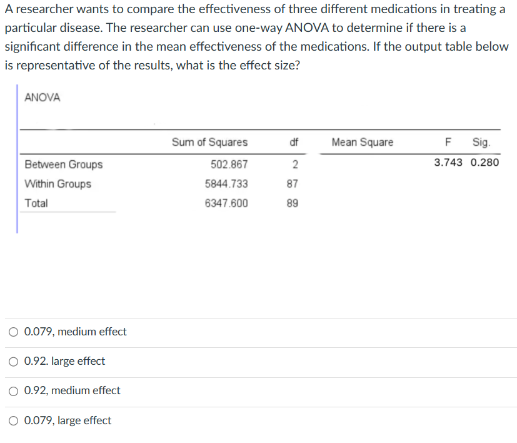Click the "Total" row label
This screenshot has width=517, height=443.
click(37, 203)
